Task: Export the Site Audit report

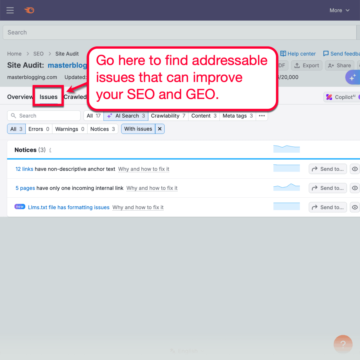Action: (307, 65)
